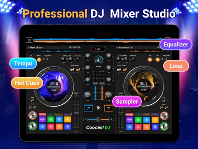Double the loop with right deck 2X button
The image size is (198, 149).
(126, 59)
